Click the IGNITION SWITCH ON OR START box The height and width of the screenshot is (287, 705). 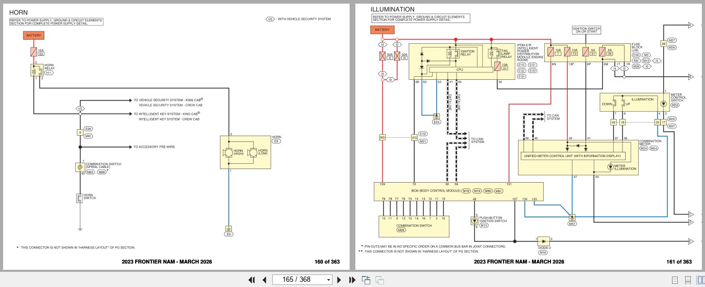(587, 30)
